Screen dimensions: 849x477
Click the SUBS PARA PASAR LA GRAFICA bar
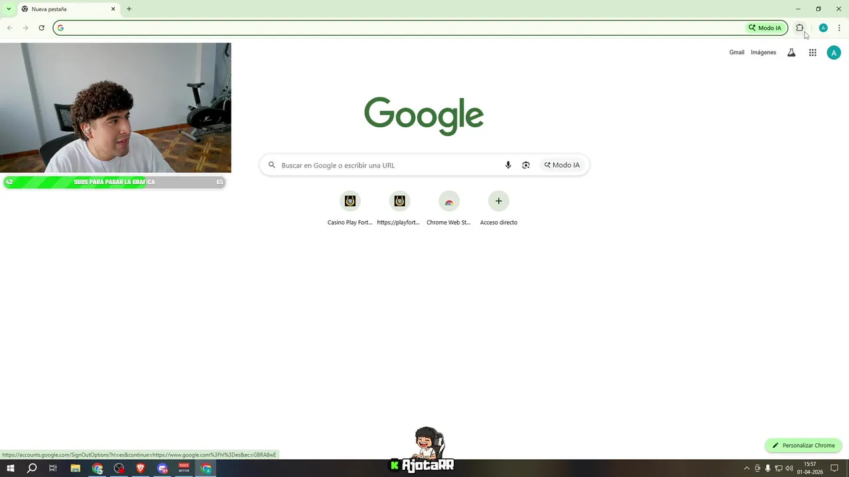pos(114,182)
